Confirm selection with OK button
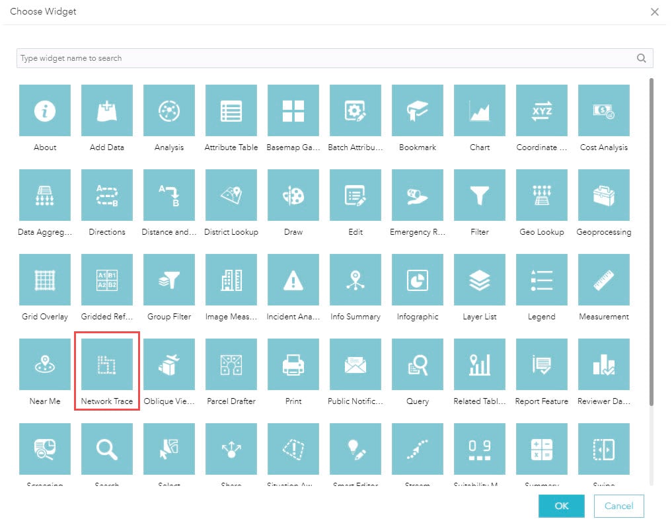The height and width of the screenshot is (527, 672). (562, 506)
